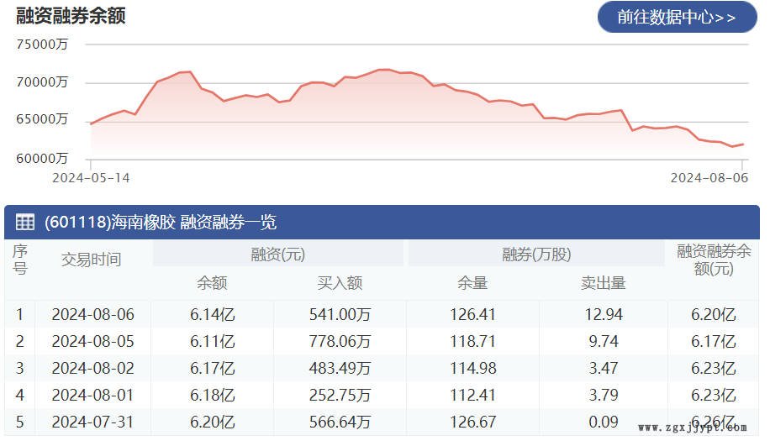This screenshot has height=446, width=770.
Task: Click balance value 6.17亿 in the 2024-08-02 row
Action: (x=213, y=369)
